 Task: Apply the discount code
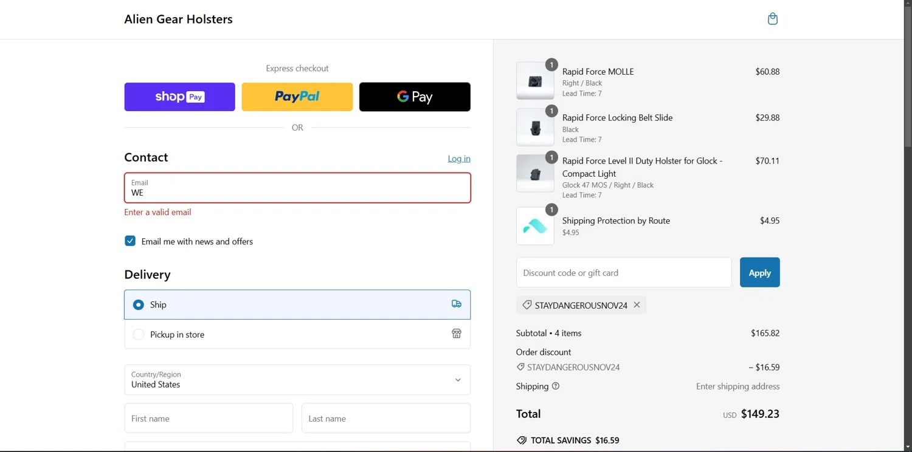point(759,273)
